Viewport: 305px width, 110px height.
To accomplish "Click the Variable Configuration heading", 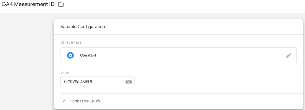I will pyautogui.click(x=83, y=27).
